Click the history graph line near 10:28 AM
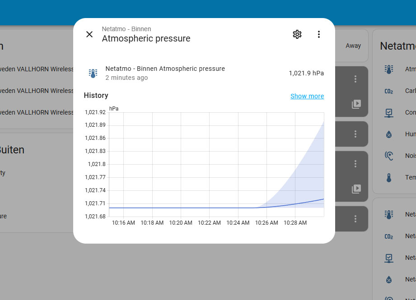Viewport: 416px width, 300px height. pos(295,204)
